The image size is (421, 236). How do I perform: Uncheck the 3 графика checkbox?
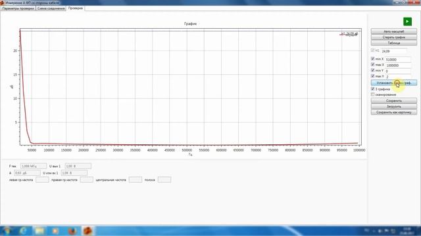pos(373,89)
